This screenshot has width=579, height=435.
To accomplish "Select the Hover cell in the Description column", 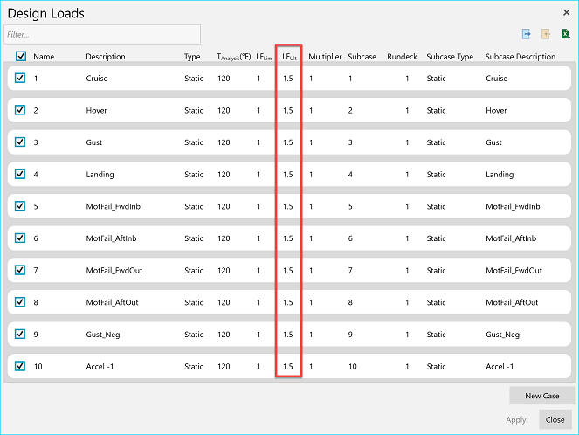I will pos(96,110).
